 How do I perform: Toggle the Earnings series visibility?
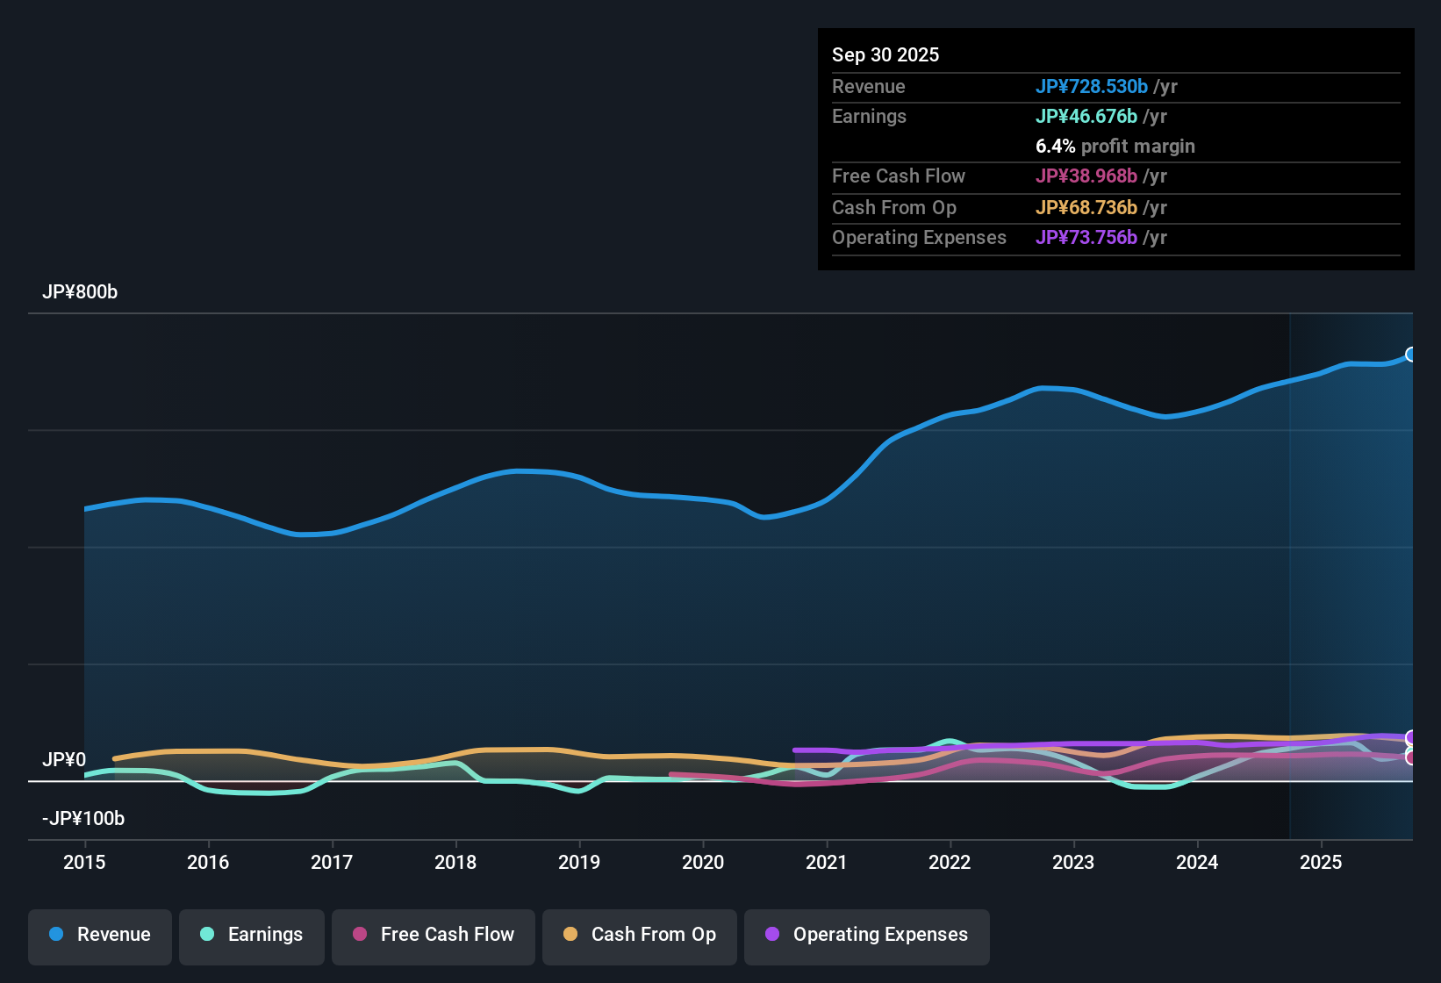251,935
